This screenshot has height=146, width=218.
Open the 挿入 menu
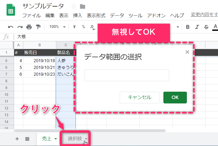[x=78, y=15]
